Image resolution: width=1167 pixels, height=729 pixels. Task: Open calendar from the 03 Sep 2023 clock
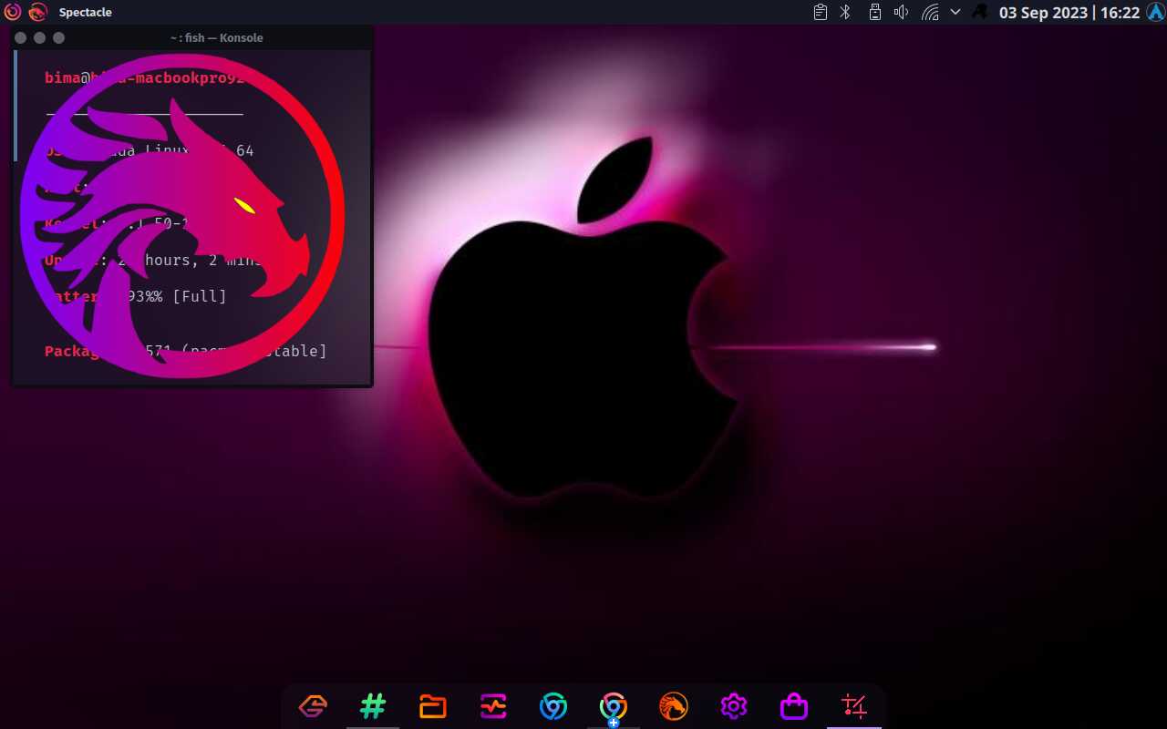tap(1069, 12)
